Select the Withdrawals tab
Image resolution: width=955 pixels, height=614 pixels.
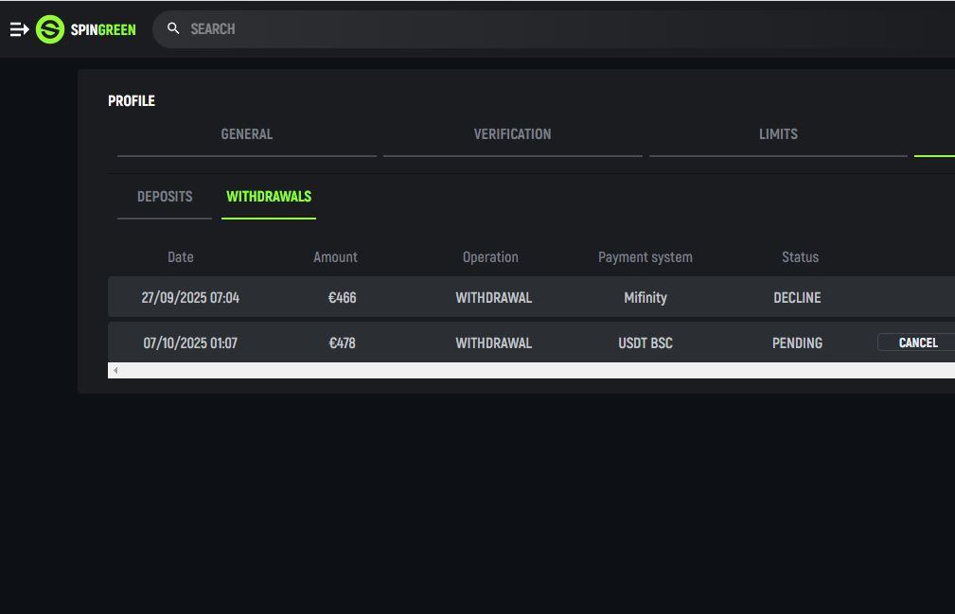pyautogui.click(x=269, y=197)
